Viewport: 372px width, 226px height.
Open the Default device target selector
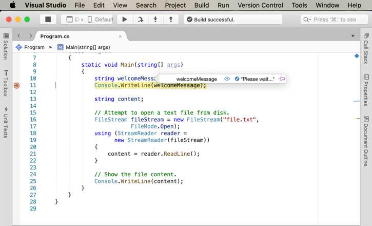[101, 19]
